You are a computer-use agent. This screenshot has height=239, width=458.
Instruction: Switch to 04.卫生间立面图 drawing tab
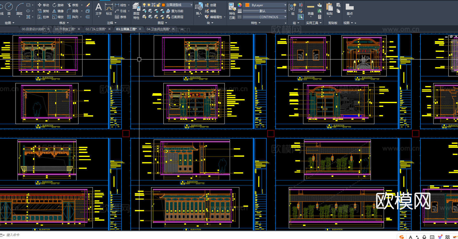pyautogui.click(x=158, y=29)
